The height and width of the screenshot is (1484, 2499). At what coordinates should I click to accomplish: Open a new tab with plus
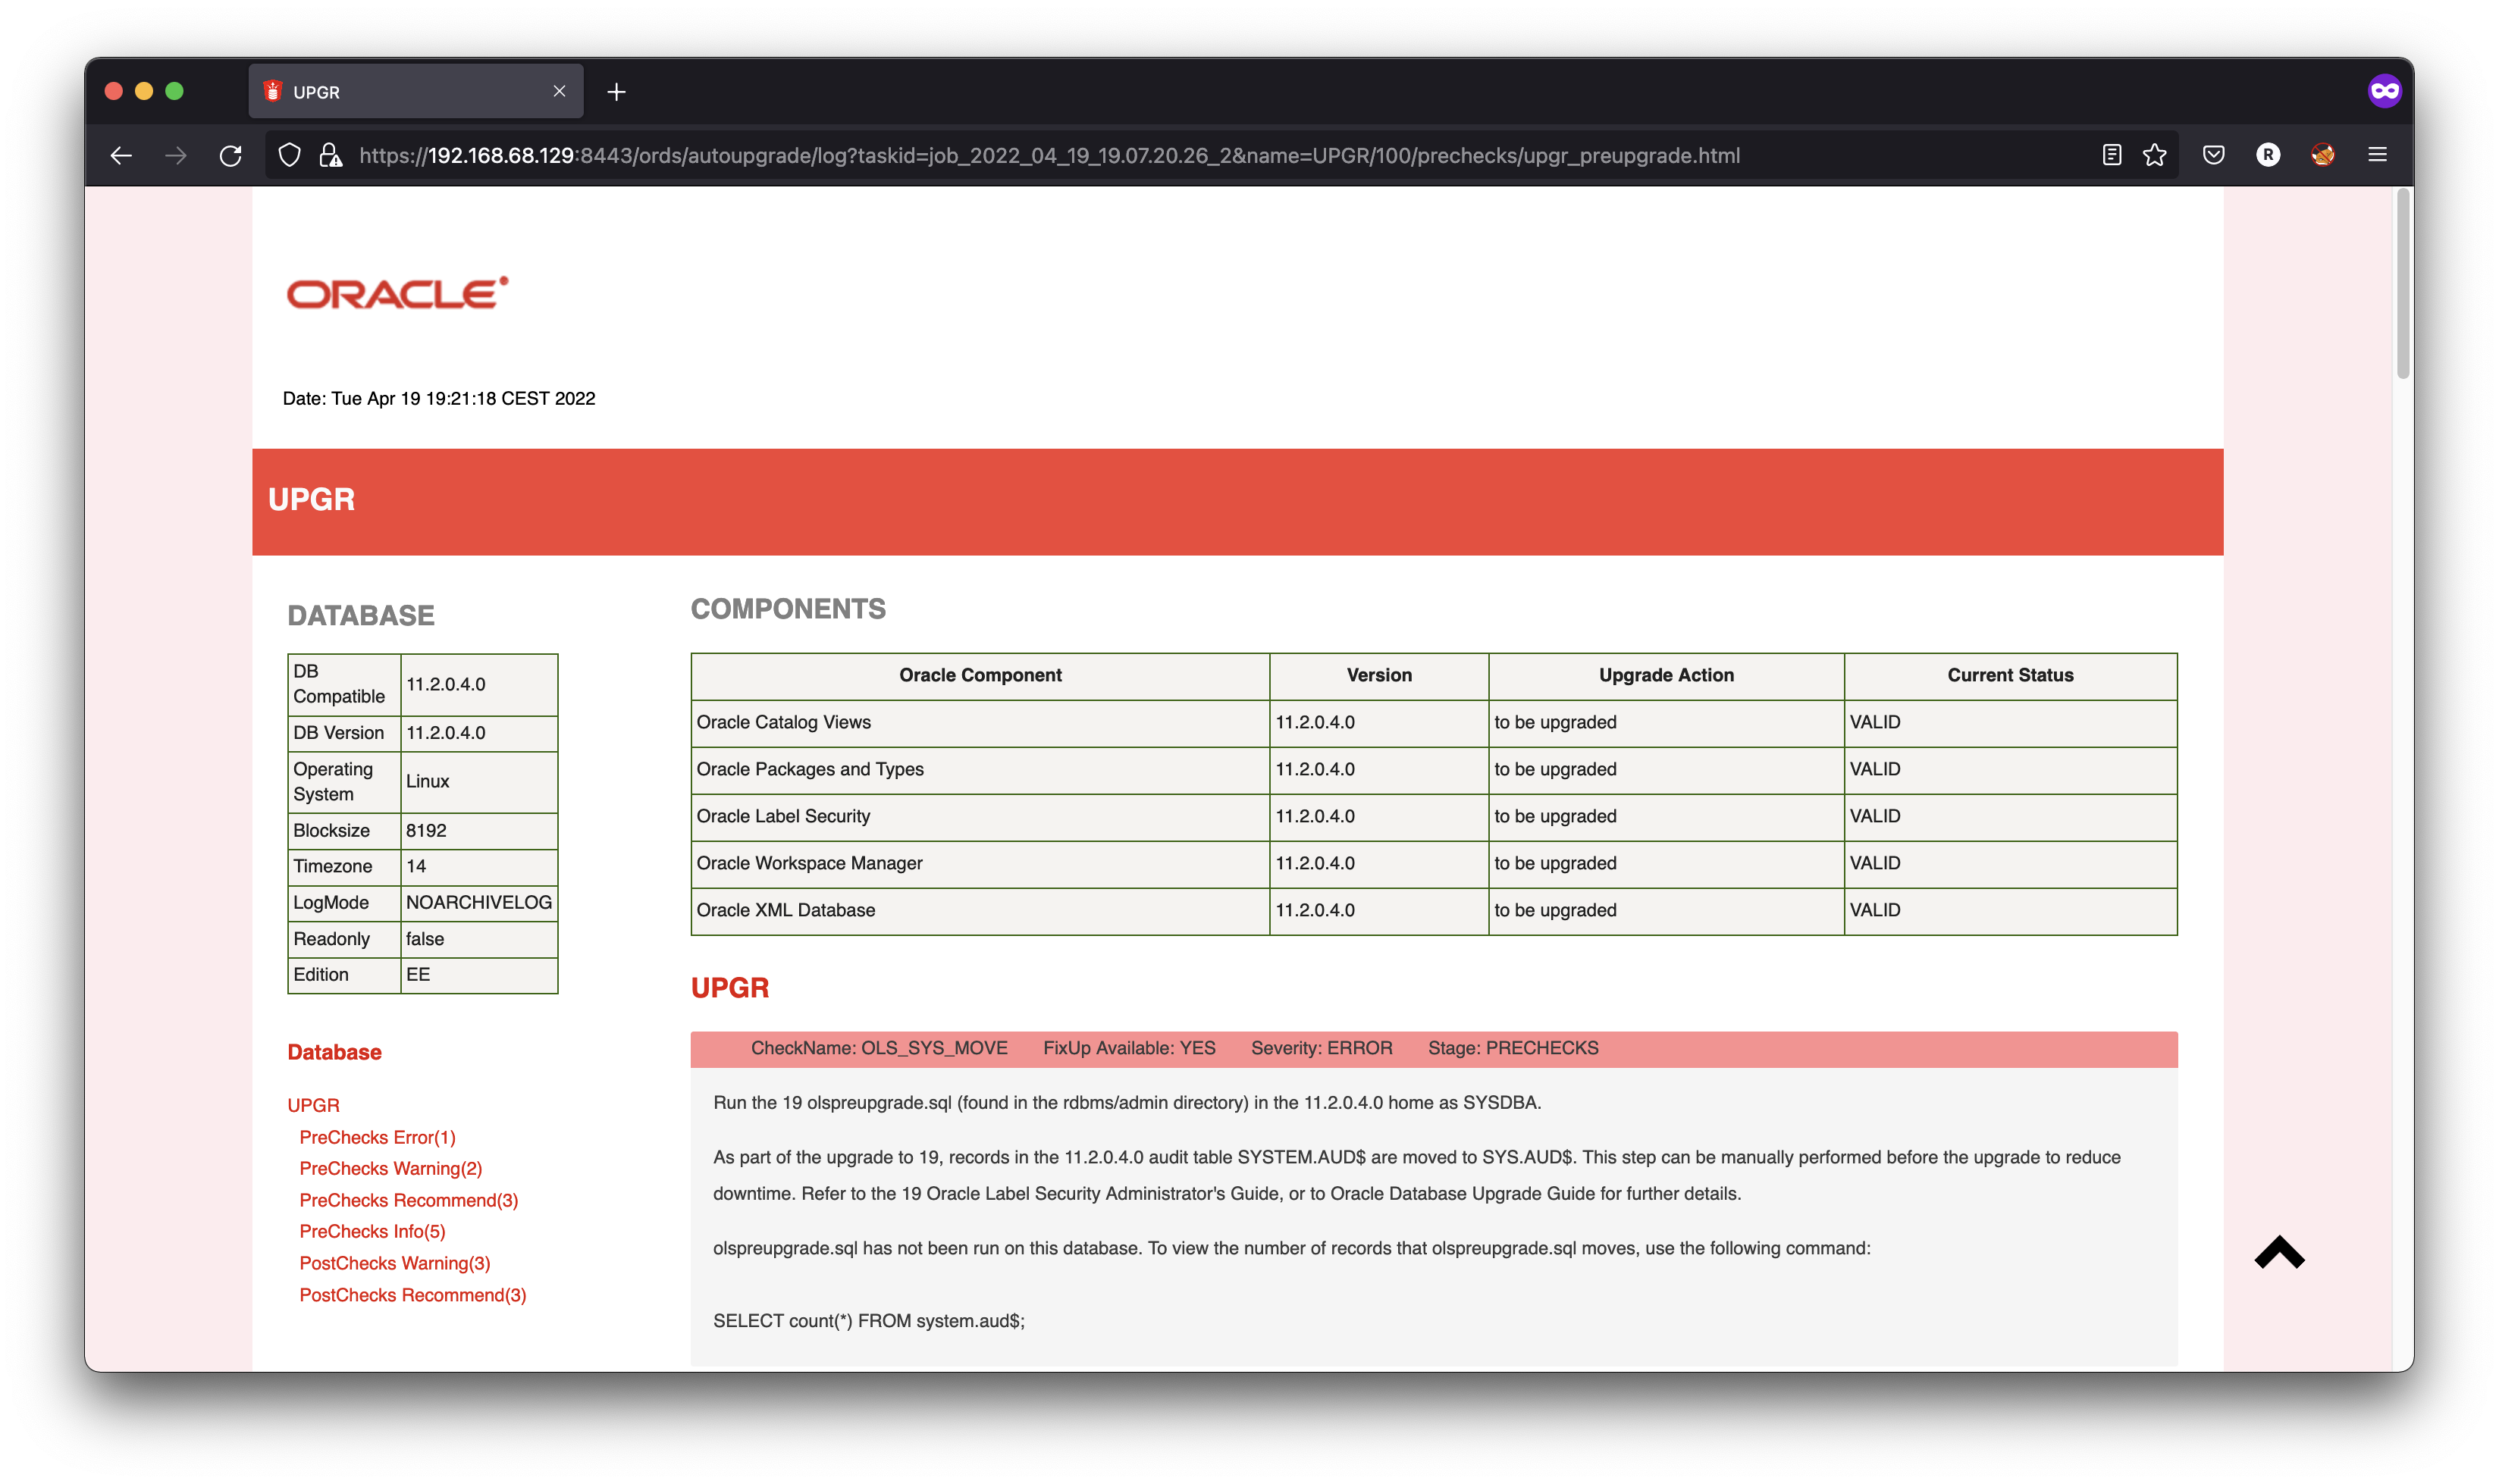pyautogui.click(x=616, y=92)
